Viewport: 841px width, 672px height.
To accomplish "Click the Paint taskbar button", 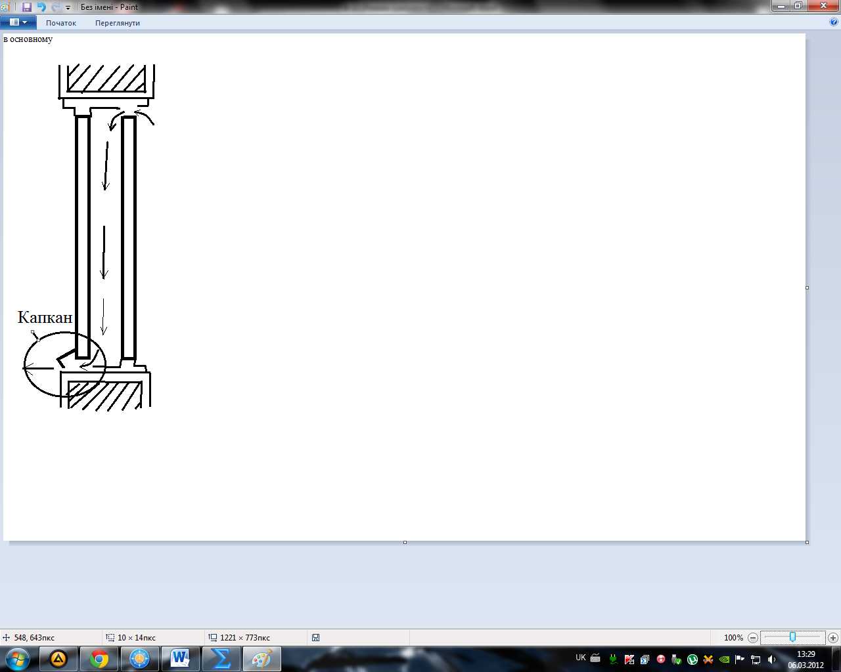I will pyautogui.click(x=261, y=659).
